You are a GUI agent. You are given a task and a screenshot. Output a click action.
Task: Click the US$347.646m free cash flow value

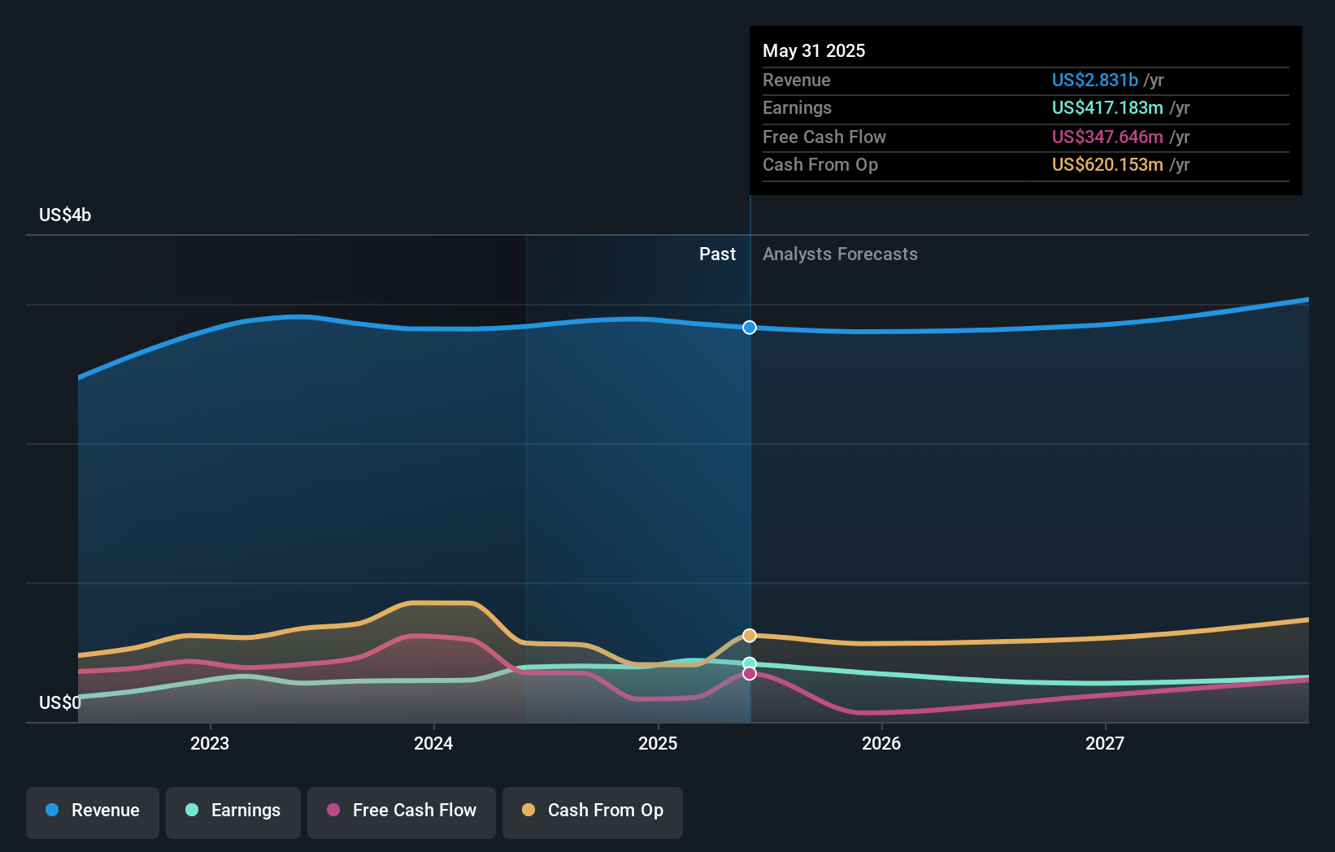[x=1107, y=137]
